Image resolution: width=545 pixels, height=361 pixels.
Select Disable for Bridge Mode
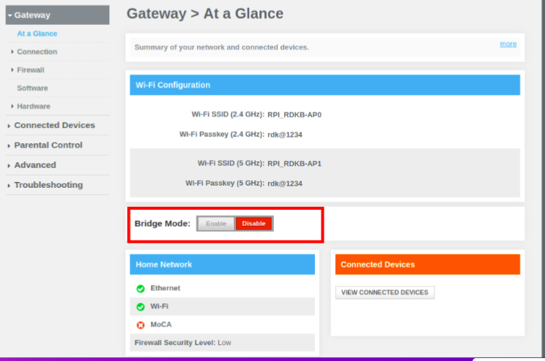point(254,224)
